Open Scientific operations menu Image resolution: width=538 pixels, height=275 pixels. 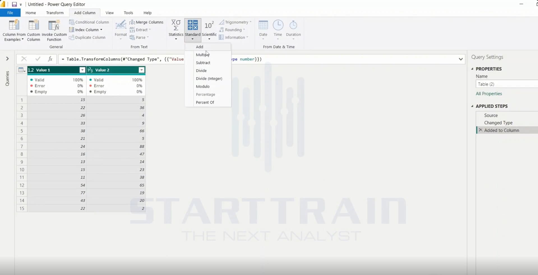pyautogui.click(x=209, y=30)
